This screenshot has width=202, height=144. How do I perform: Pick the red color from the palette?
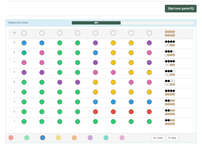pos(11,138)
